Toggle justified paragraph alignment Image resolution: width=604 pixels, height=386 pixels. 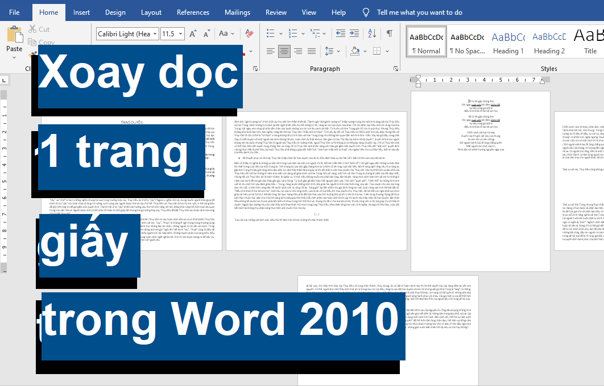(311, 51)
